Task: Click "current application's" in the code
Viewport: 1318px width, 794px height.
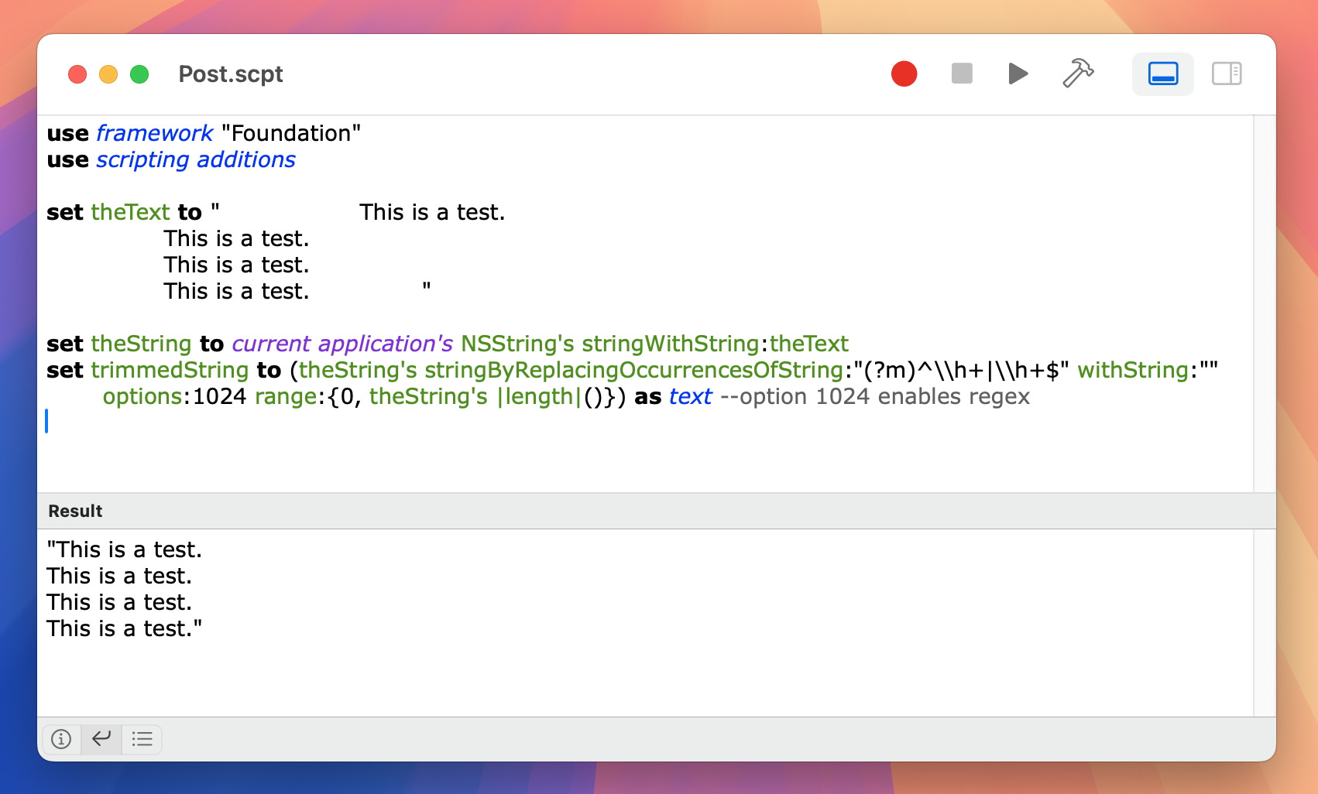Action: 342,344
